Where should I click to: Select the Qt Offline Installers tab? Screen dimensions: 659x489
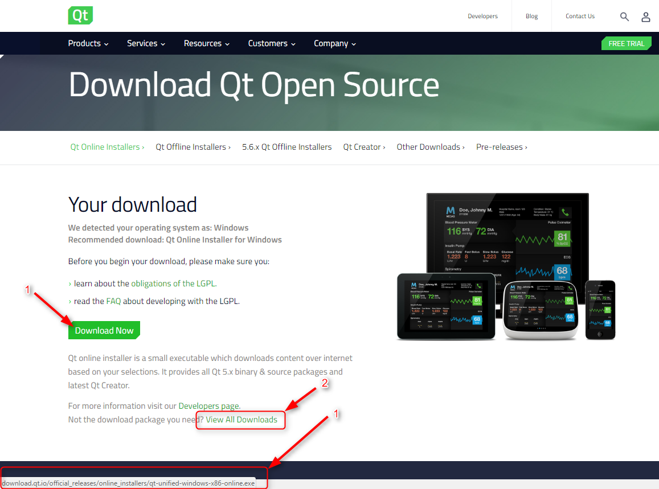click(x=193, y=147)
